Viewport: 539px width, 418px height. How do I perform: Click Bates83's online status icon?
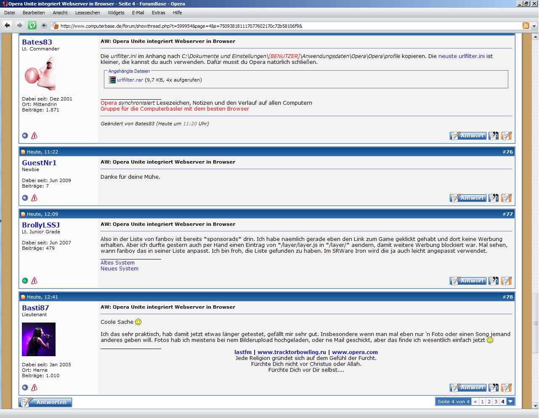tap(25, 135)
